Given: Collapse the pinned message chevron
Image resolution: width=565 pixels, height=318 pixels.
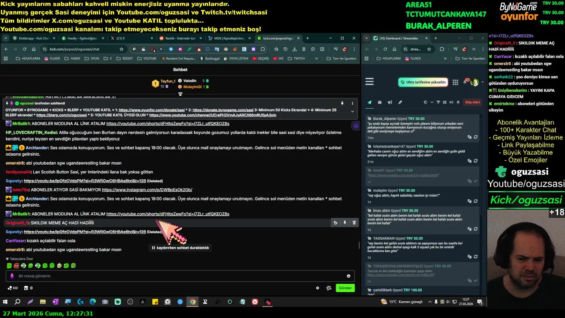Looking at the screenshot, I should pos(352,111).
